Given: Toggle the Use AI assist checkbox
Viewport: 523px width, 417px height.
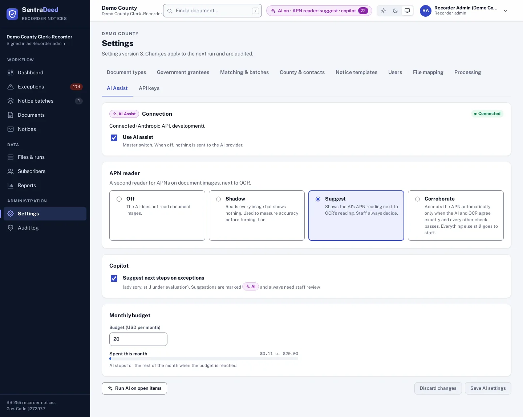Looking at the screenshot, I should [x=114, y=138].
